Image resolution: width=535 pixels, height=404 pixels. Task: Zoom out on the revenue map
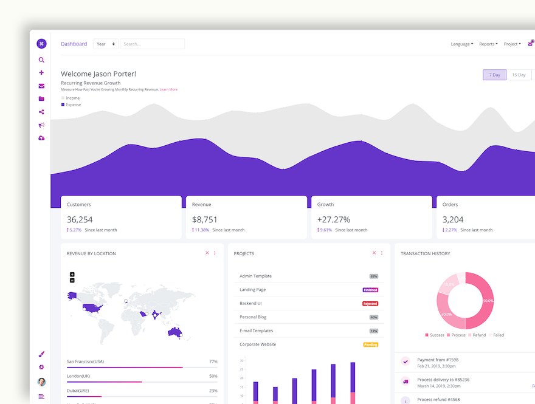[72, 281]
